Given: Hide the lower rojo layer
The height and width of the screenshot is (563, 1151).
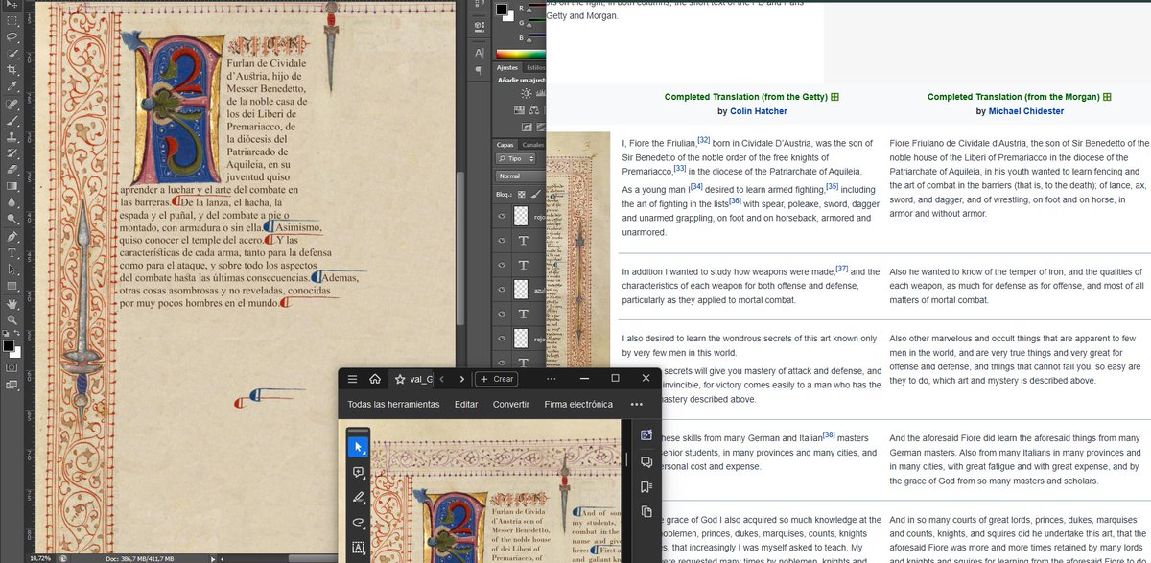Looking at the screenshot, I should (x=502, y=338).
